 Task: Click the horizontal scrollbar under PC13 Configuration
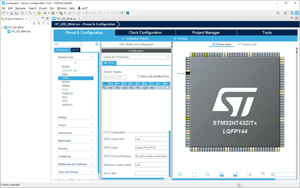133,179
